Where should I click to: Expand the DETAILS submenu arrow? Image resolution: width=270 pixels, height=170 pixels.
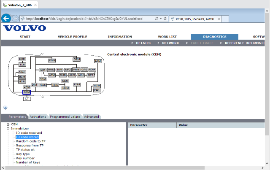[132, 43]
